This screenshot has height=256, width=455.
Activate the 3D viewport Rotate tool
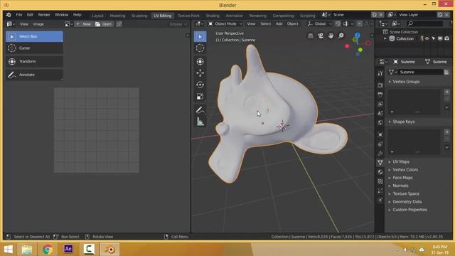coord(200,85)
